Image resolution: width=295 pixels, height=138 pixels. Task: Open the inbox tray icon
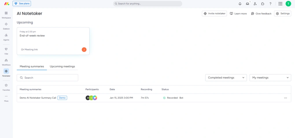tap(248, 3)
